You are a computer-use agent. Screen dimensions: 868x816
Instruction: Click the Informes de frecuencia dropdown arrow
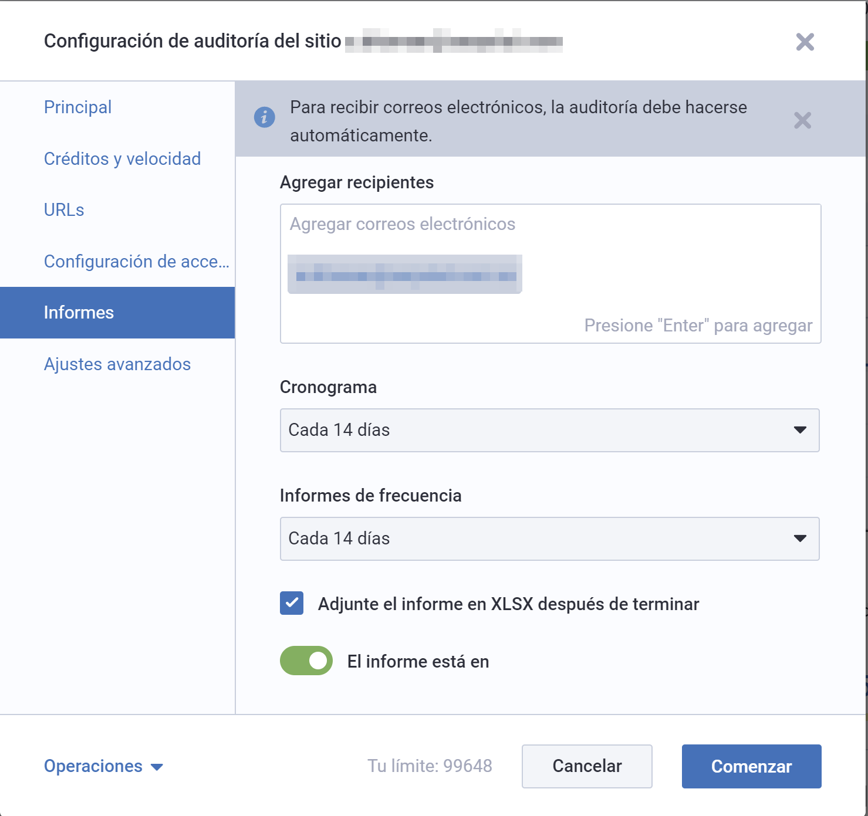pos(799,539)
